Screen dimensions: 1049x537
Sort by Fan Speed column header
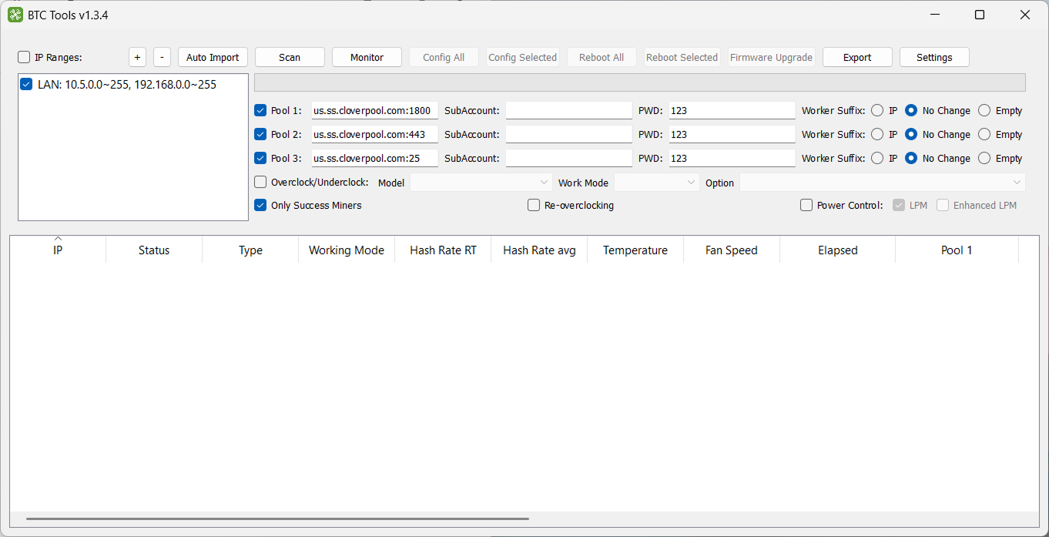point(732,250)
